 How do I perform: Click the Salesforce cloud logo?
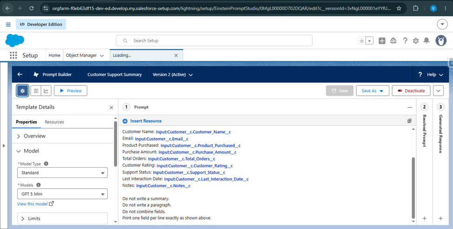pyautogui.click(x=15, y=40)
